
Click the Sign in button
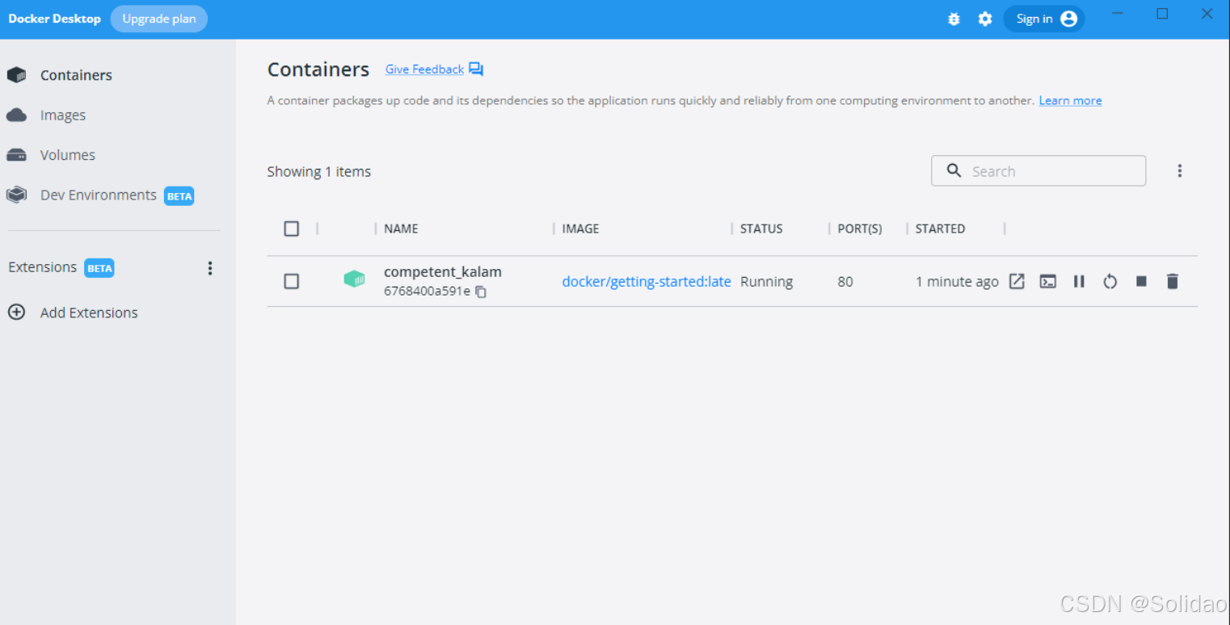click(x=1043, y=19)
